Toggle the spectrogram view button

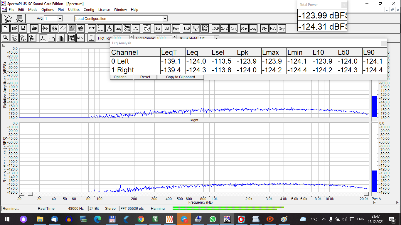tap(72, 28)
